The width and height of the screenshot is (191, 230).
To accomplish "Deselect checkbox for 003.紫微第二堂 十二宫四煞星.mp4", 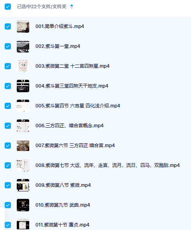I will [x=8, y=66].
